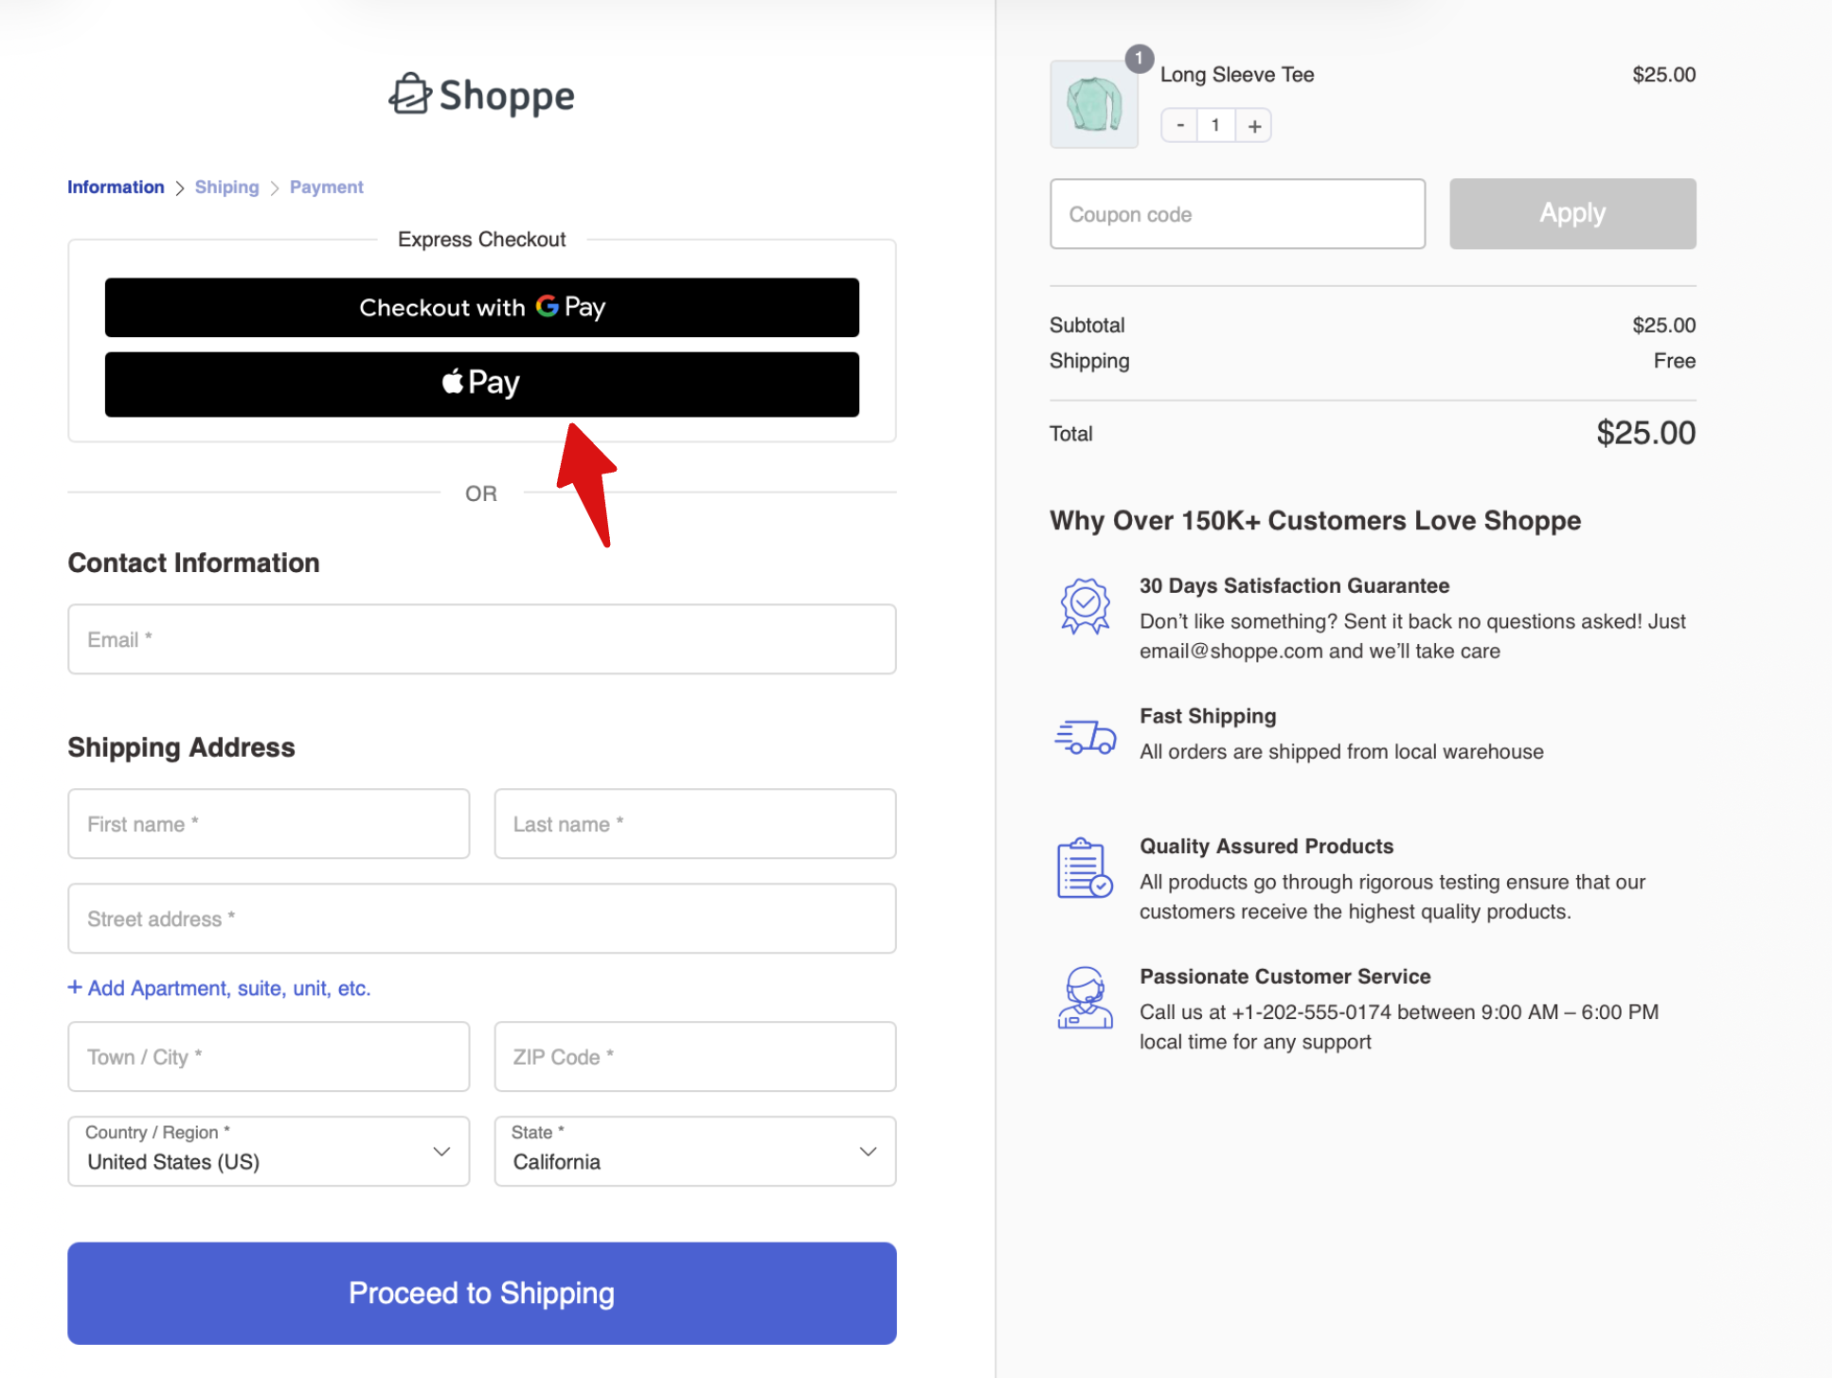1832x1378 pixels.
Task: Focus the Email field
Action: coord(482,639)
